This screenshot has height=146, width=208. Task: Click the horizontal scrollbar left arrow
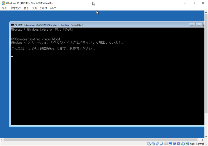coord(2,140)
